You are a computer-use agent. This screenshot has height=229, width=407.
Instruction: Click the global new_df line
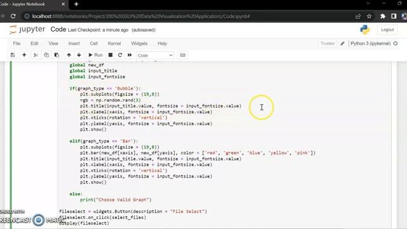[86, 65]
